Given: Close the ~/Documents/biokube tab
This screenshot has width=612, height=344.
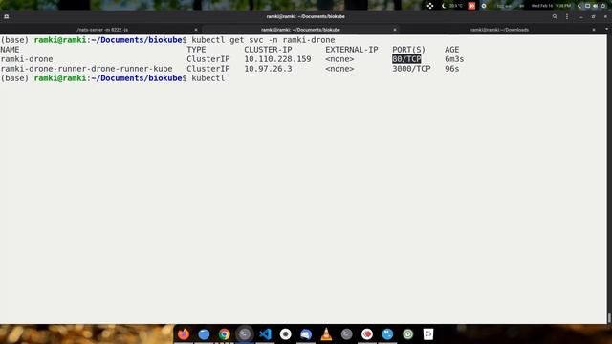Looking at the screenshot, I should tap(395, 30).
